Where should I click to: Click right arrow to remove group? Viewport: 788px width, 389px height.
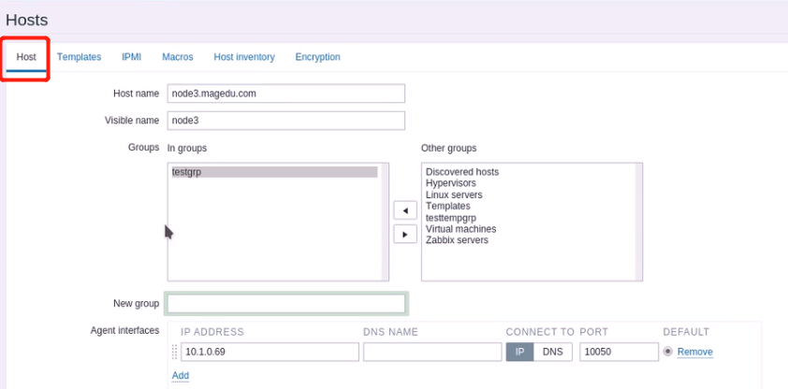[405, 235]
